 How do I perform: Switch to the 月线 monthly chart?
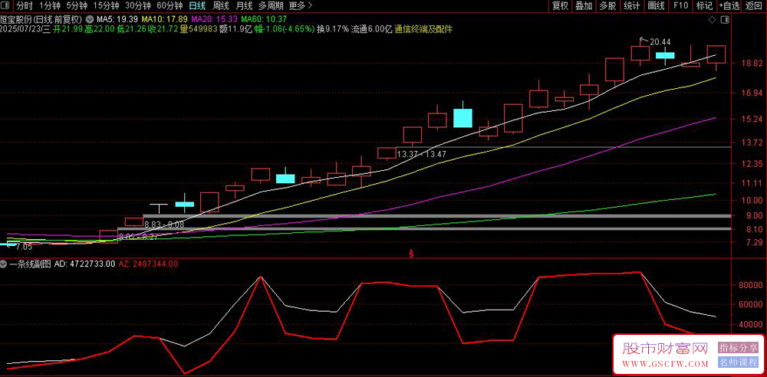click(244, 6)
